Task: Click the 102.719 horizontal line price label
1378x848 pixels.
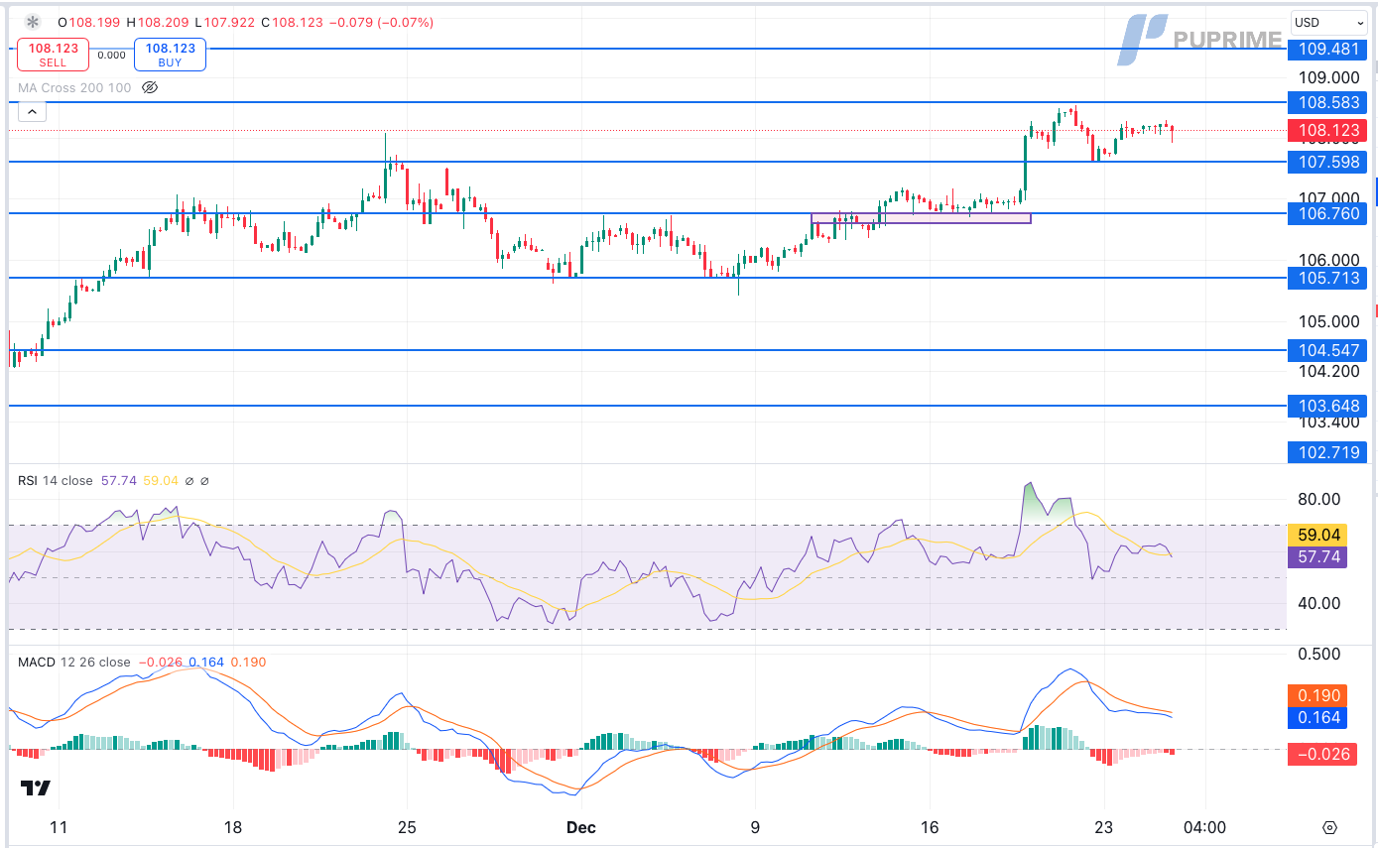Action: [x=1326, y=452]
